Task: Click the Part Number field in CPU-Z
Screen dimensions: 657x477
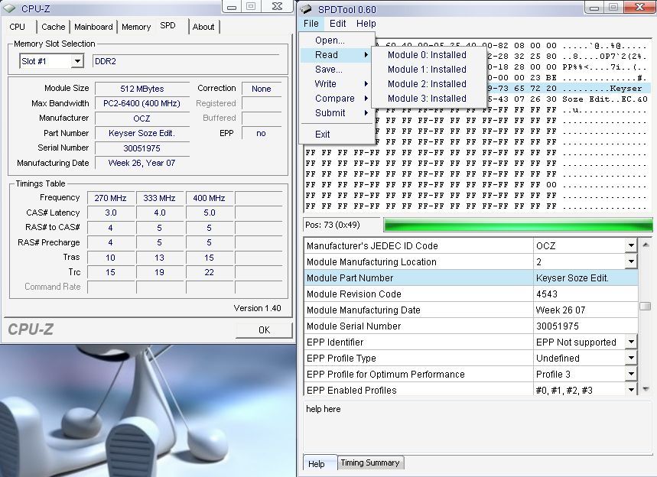Action: (142, 133)
